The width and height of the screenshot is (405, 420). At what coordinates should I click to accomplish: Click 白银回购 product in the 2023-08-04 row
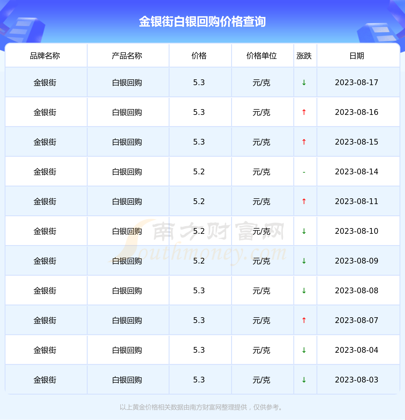pos(127,350)
